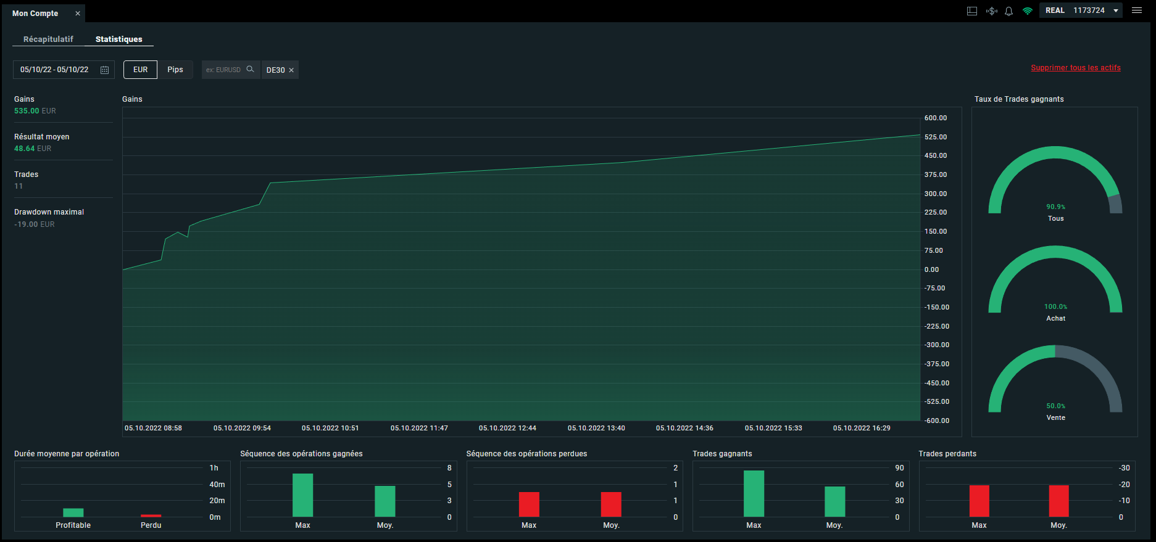Open calendar icon in date range field
This screenshot has height=542, width=1156.
105,70
